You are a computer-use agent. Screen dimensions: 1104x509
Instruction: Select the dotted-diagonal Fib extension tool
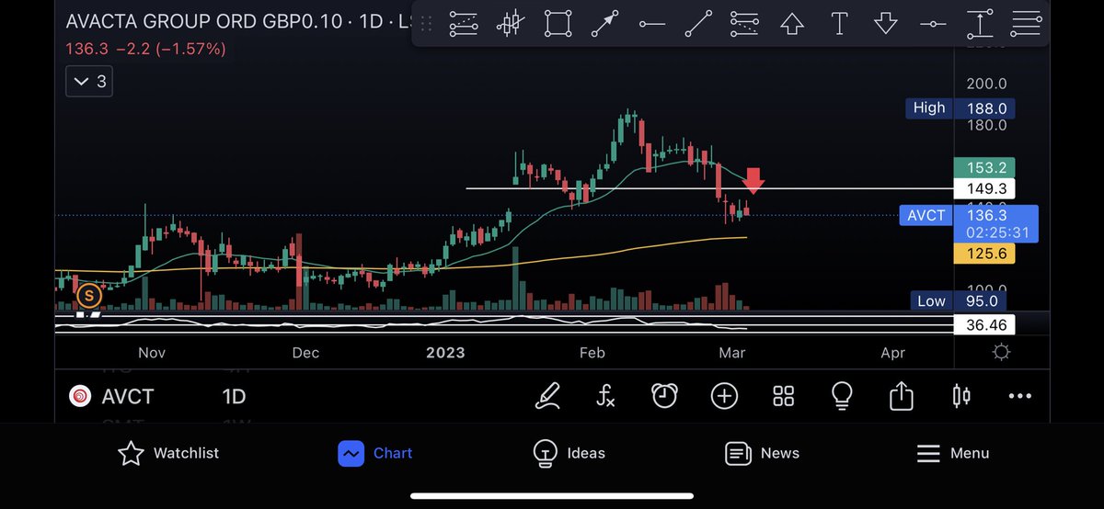click(x=744, y=23)
